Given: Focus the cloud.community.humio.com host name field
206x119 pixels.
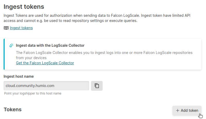Looking at the screenshot, I should pos(46,86).
